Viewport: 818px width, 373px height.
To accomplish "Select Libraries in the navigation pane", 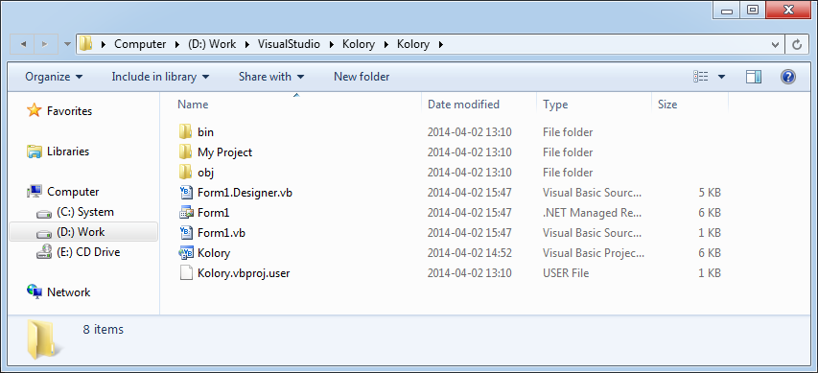I will tap(68, 152).
